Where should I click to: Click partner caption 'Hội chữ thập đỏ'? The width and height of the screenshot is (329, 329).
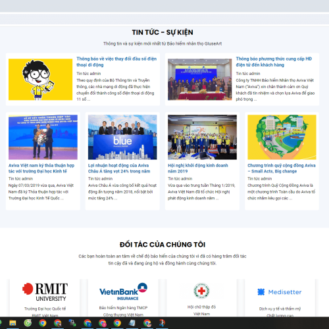coord(201,307)
